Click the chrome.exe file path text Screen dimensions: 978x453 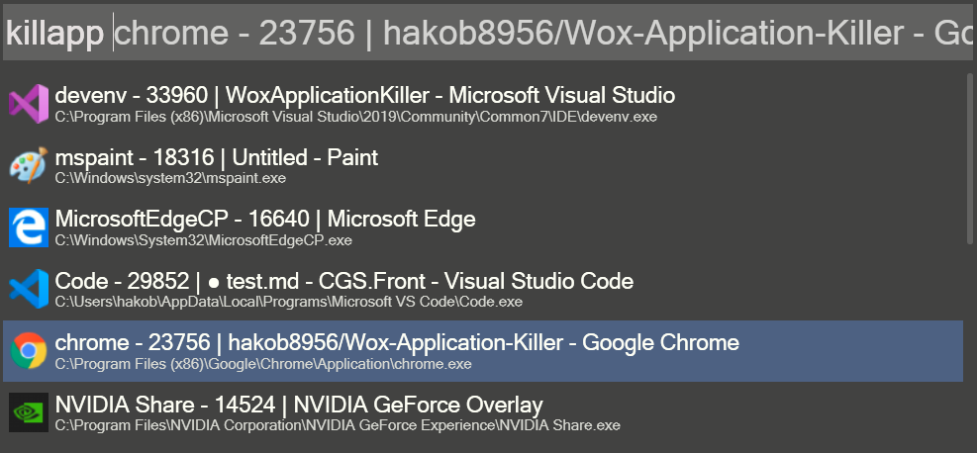point(262,364)
